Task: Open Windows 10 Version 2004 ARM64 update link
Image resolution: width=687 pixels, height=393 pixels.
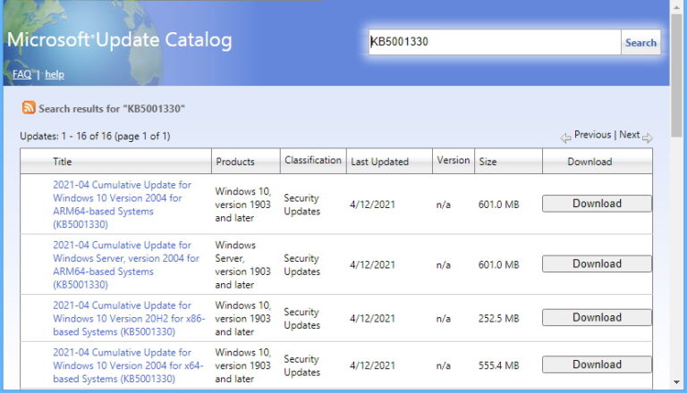Action: tap(122, 205)
